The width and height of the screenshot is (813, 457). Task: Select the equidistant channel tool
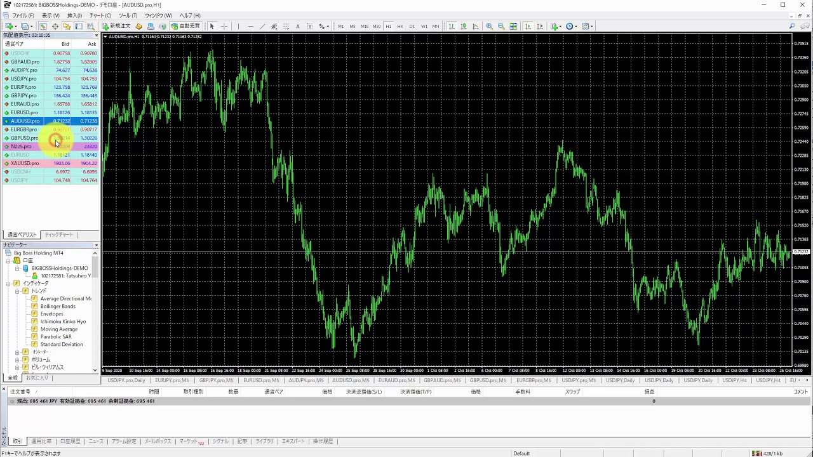274,26
